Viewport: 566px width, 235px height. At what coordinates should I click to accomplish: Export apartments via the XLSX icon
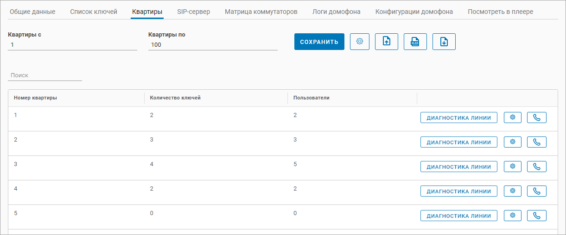pos(415,42)
